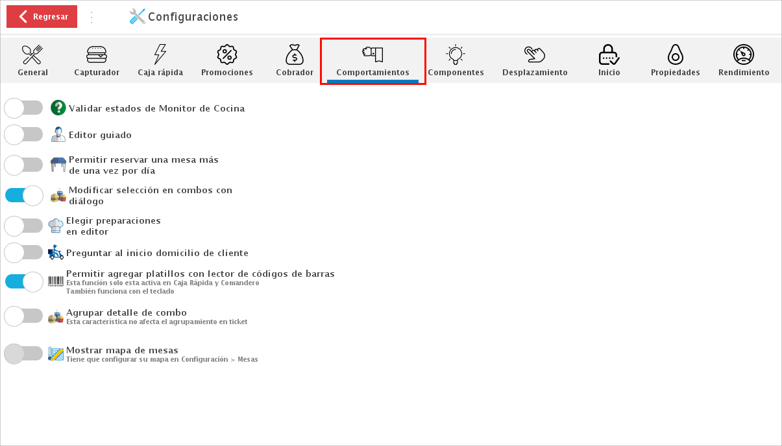Select the General cutlery icon

[x=32, y=55]
